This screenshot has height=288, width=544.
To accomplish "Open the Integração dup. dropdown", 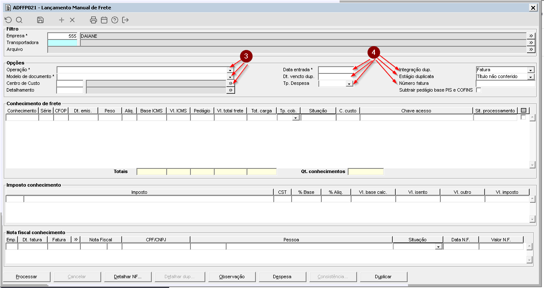I will click(x=530, y=70).
